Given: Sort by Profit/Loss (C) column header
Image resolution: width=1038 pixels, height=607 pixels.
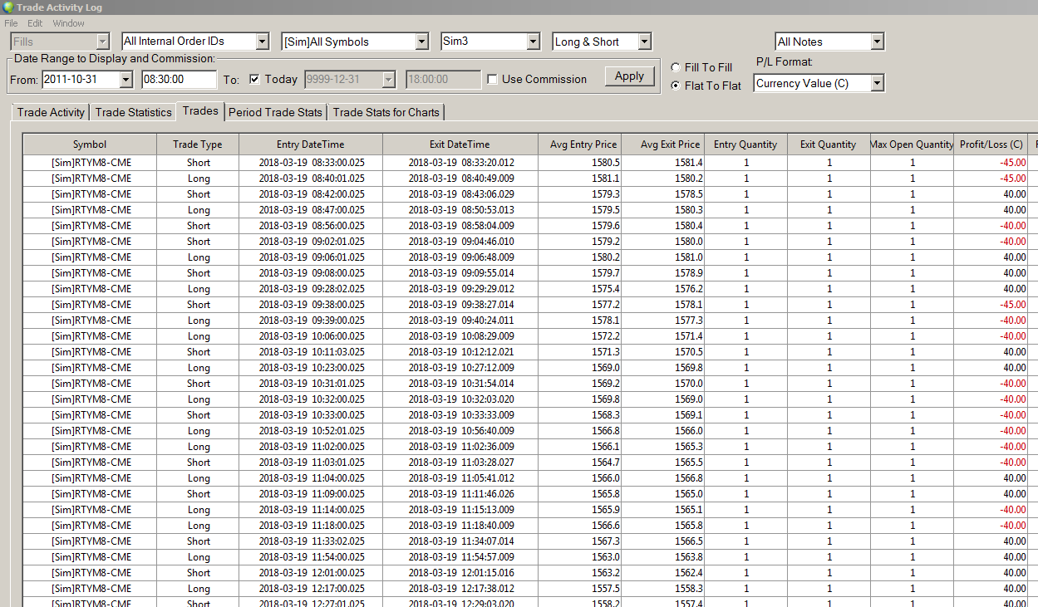Looking at the screenshot, I should pyautogui.click(x=990, y=144).
